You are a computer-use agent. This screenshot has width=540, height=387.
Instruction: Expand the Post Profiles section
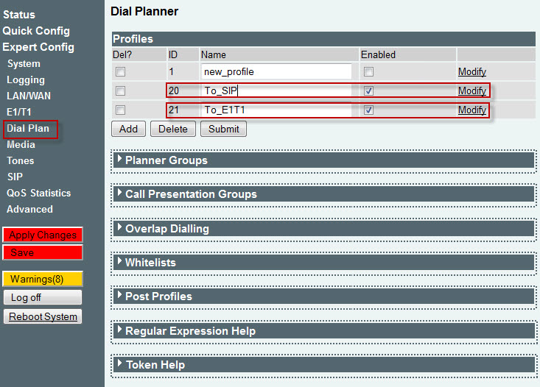click(x=323, y=297)
